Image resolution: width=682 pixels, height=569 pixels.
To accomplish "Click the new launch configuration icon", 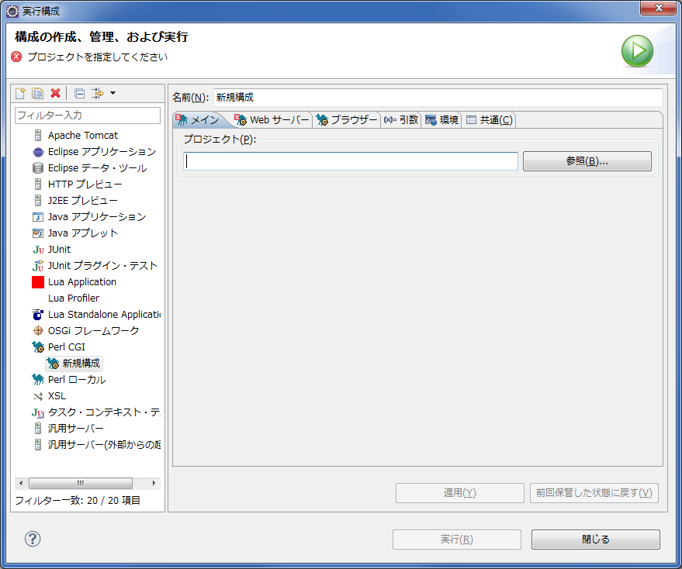I will pyautogui.click(x=20, y=94).
